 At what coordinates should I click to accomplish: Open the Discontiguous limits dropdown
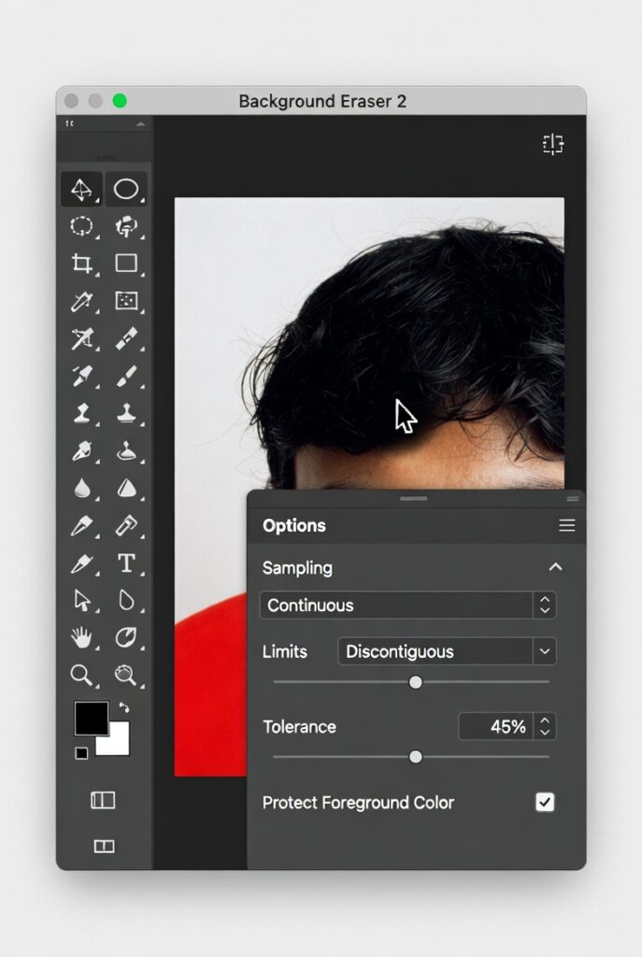pos(447,651)
